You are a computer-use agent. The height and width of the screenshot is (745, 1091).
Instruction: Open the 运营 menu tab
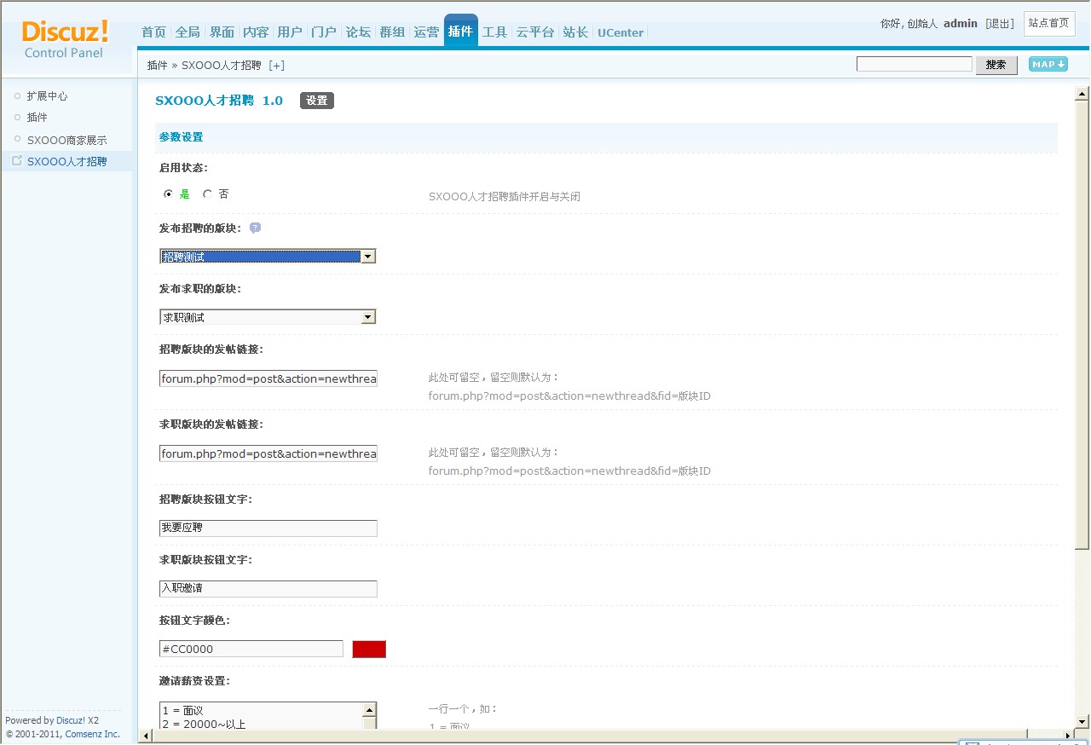pos(426,32)
